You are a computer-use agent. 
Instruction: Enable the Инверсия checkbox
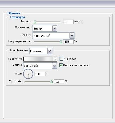pos(61,59)
